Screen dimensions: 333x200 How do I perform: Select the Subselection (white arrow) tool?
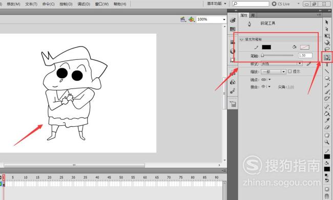327,29
